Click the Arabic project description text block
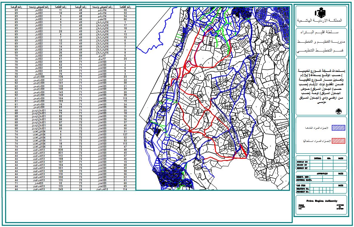The width and height of the screenshot is (354, 227). click(322, 91)
